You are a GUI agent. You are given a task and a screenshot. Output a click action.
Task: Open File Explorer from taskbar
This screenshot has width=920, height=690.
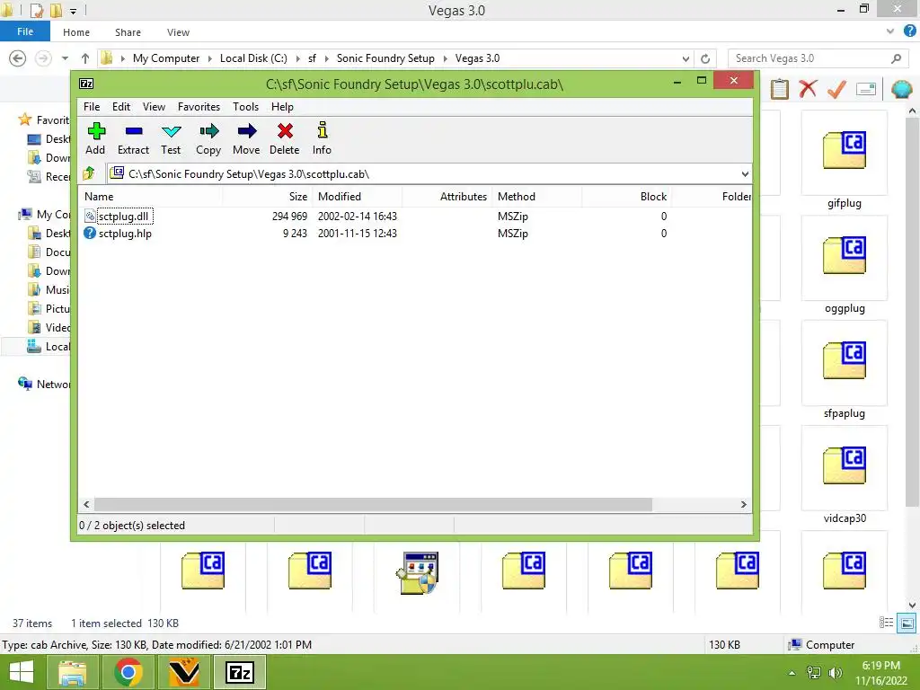[72, 672]
